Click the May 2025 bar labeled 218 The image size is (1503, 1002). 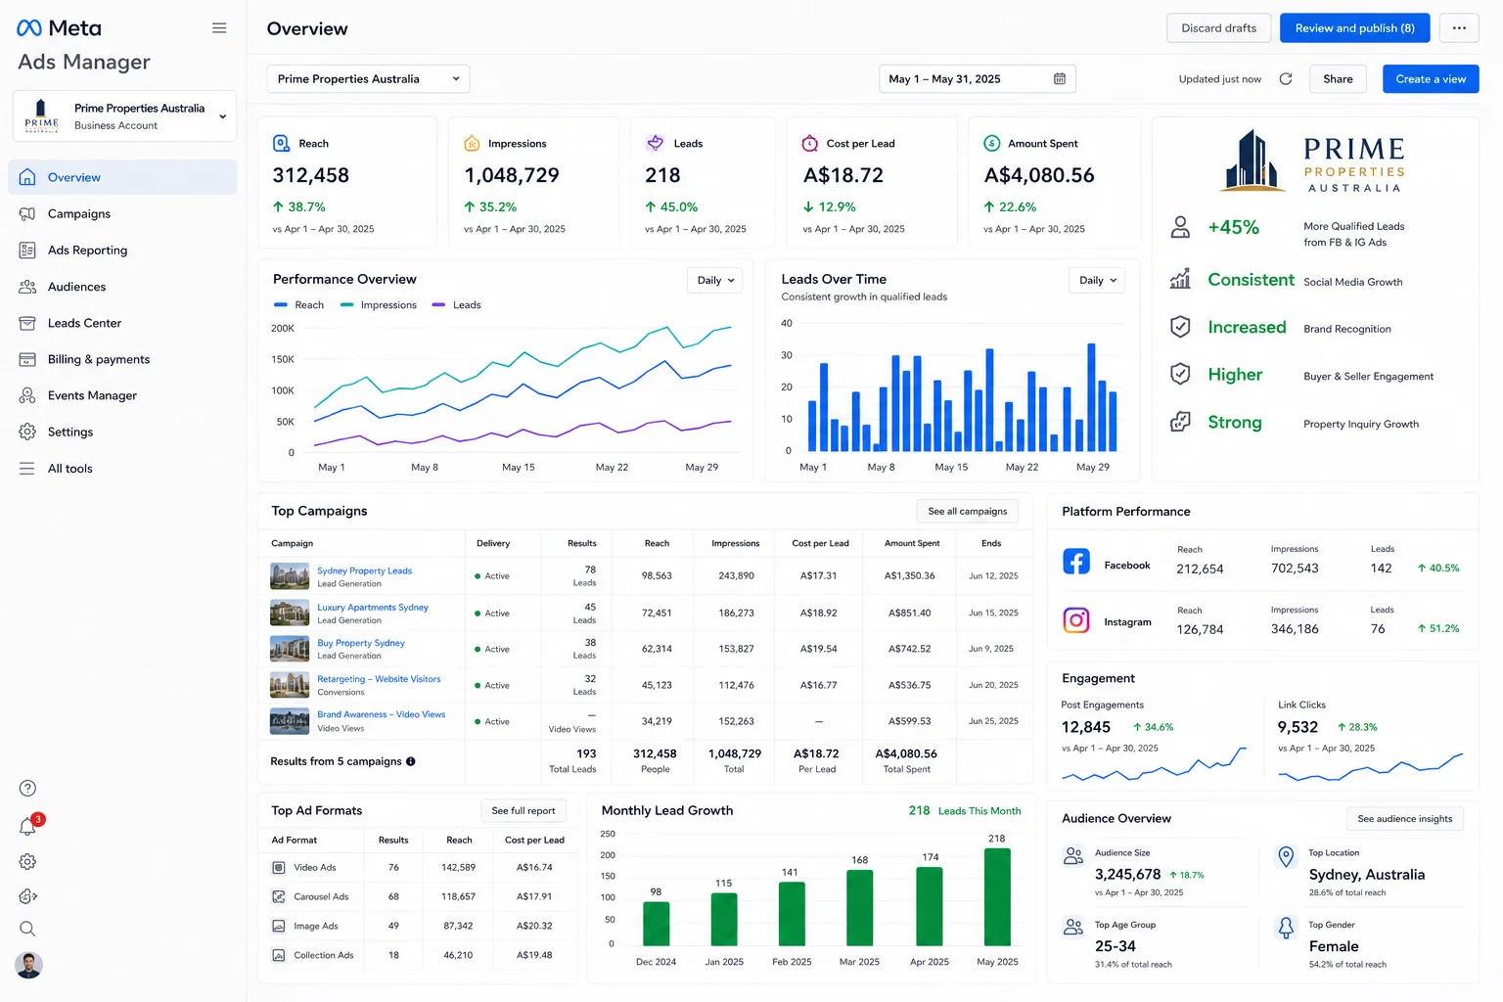click(997, 897)
